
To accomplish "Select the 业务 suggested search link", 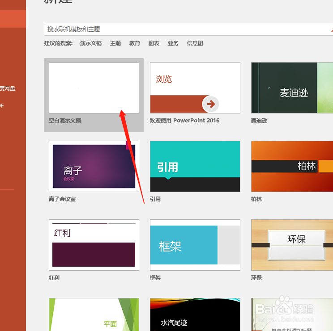I will [173, 43].
